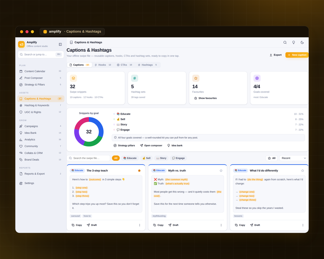Viewport: 324px width, 259px height.
Task: Click the Engage row in goal legend
Action: [209, 130]
